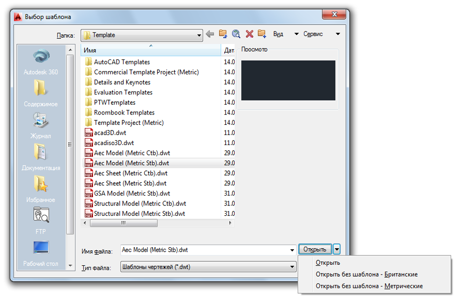This screenshot has width=462, height=305.
Task: Open Autodesk 360 location in sidebar
Action: click(41, 62)
